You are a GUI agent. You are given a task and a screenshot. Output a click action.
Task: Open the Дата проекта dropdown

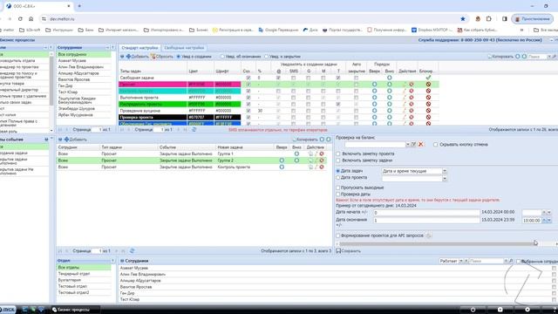[445, 178]
